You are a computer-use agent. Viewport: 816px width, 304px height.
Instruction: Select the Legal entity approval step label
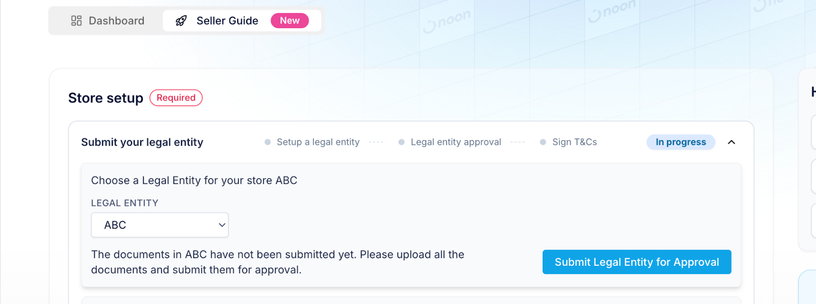click(x=456, y=142)
